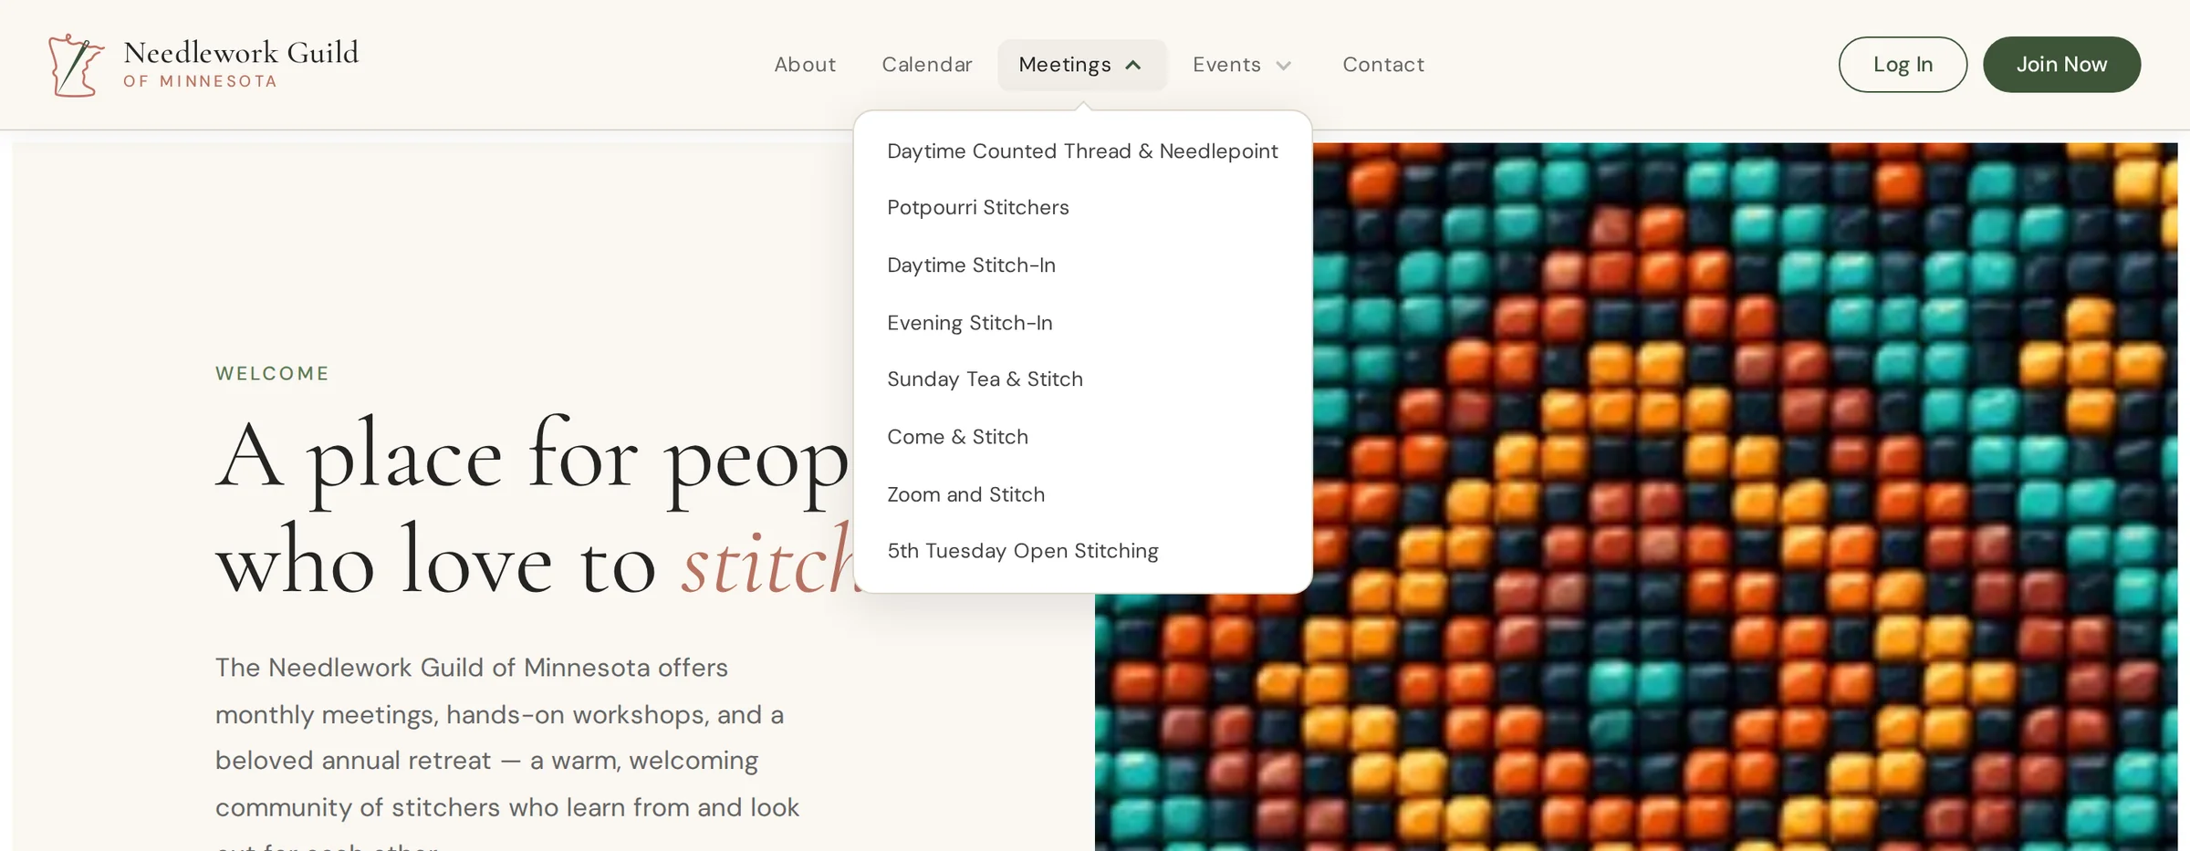Click the Minnesota needle logo icon

(x=76, y=65)
